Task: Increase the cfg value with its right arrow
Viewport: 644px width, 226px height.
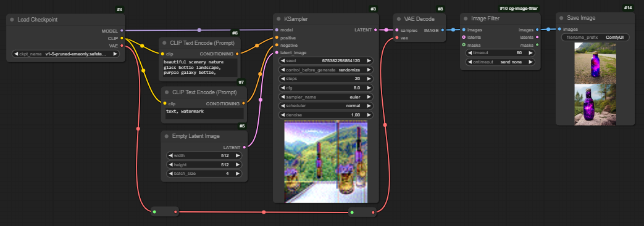Action: [369, 88]
